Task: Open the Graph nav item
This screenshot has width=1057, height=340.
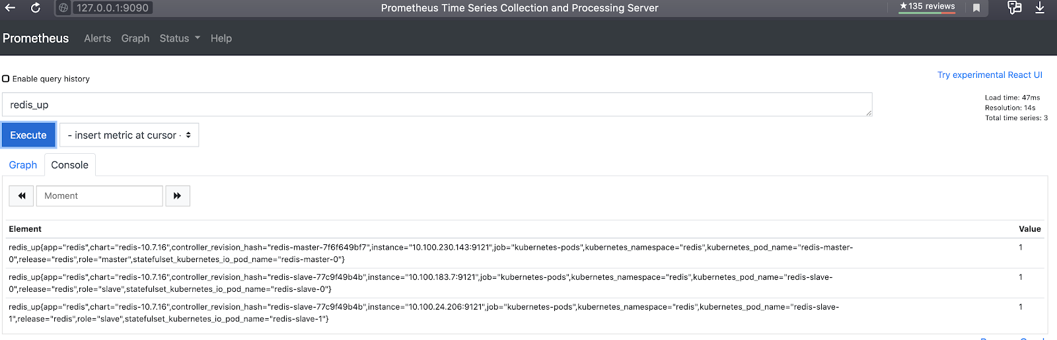Action: (x=135, y=38)
